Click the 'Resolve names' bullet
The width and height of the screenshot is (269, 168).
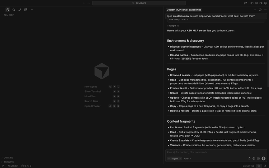click(217, 57)
